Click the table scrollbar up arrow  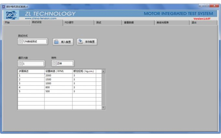point(103,71)
